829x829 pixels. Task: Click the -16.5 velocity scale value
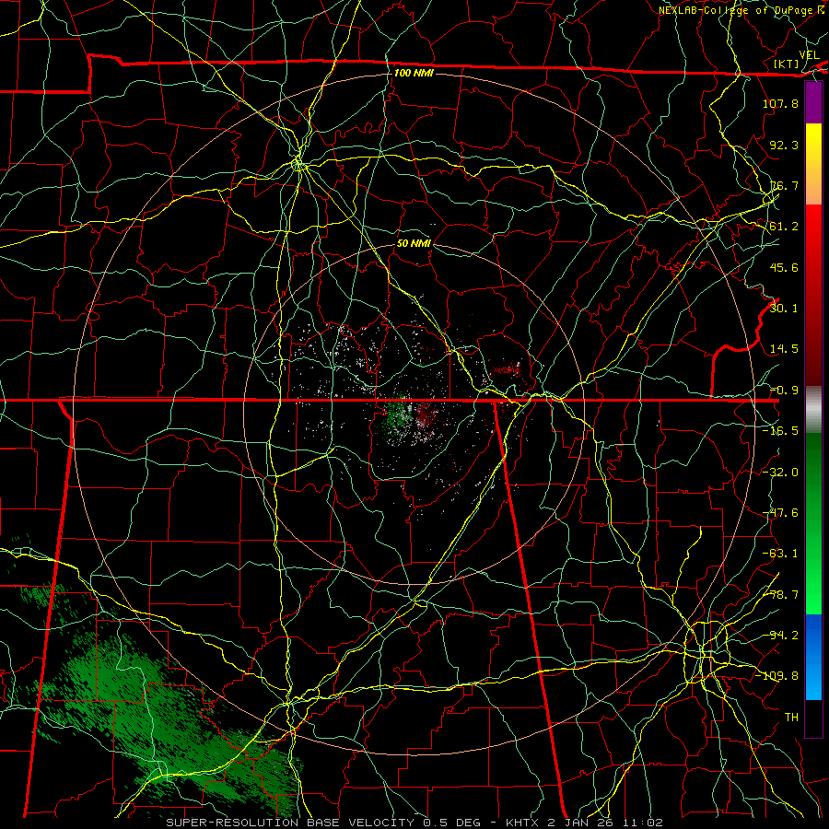coord(780,431)
